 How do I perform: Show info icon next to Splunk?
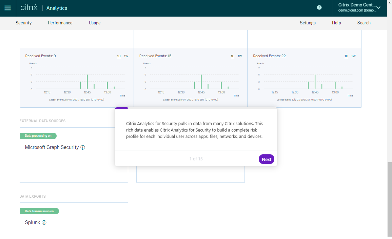click(44, 222)
